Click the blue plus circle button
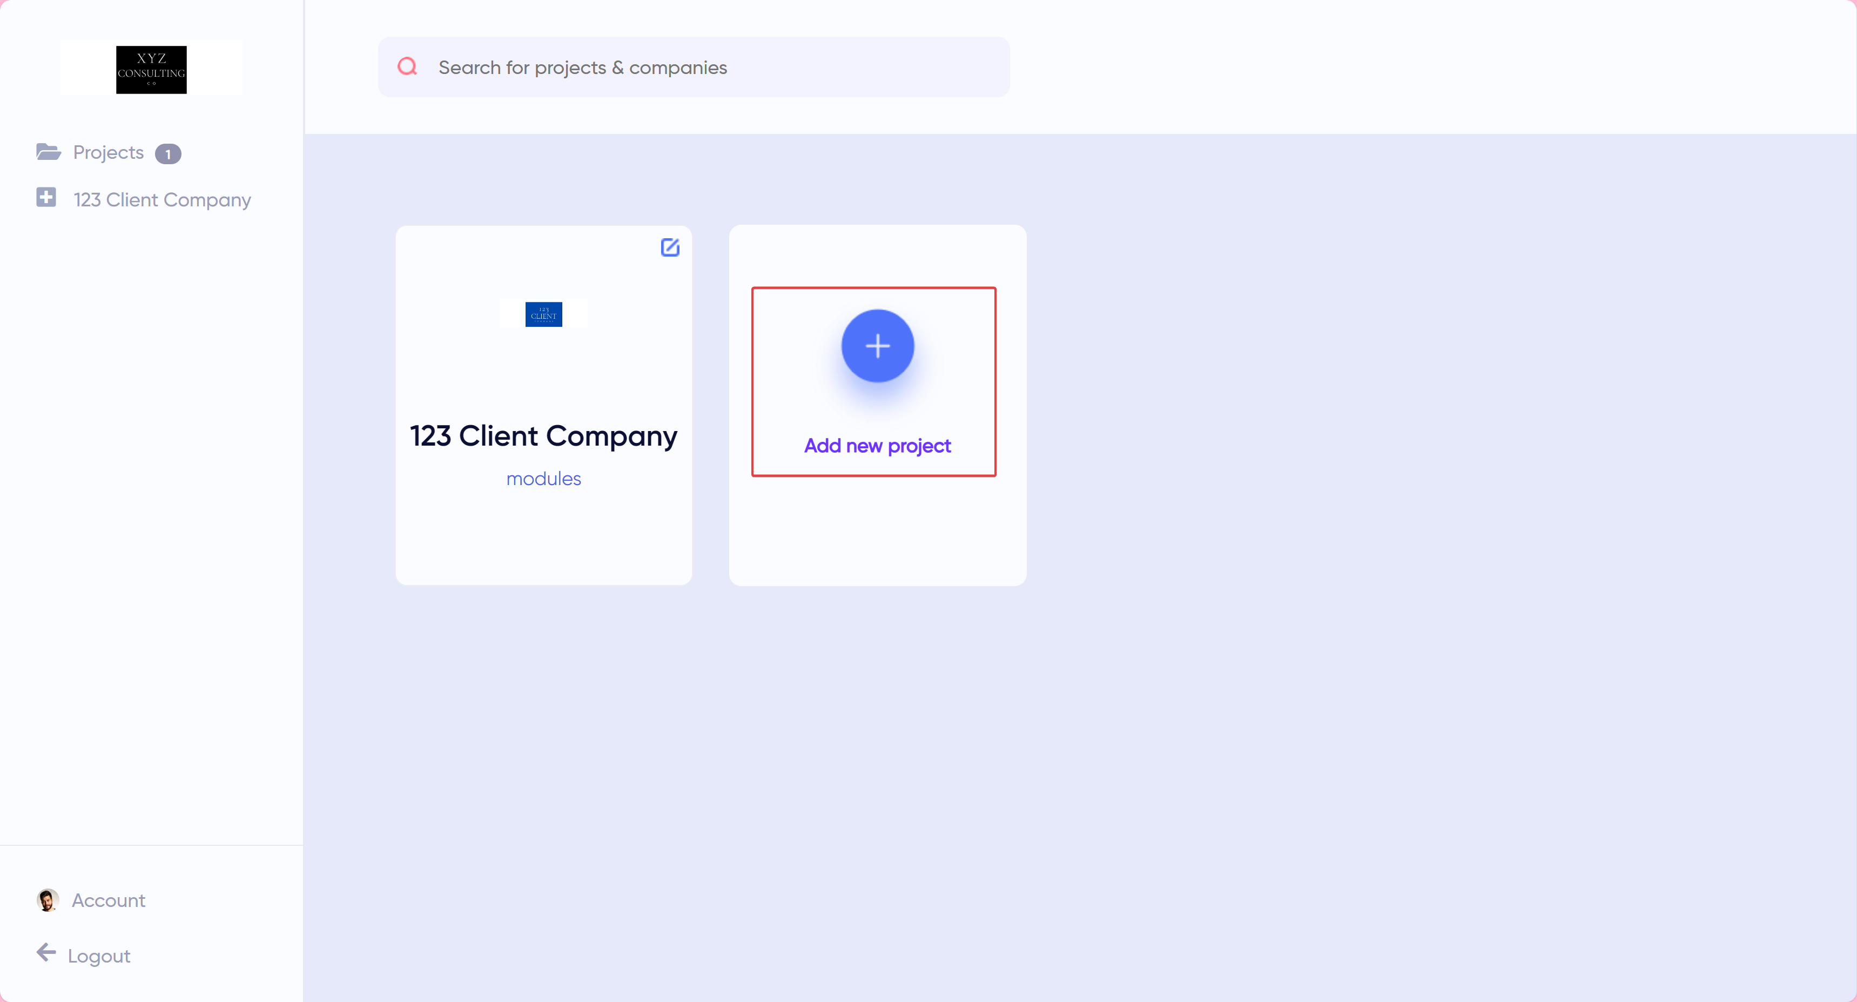1857x1002 pixels. [877, 346]
